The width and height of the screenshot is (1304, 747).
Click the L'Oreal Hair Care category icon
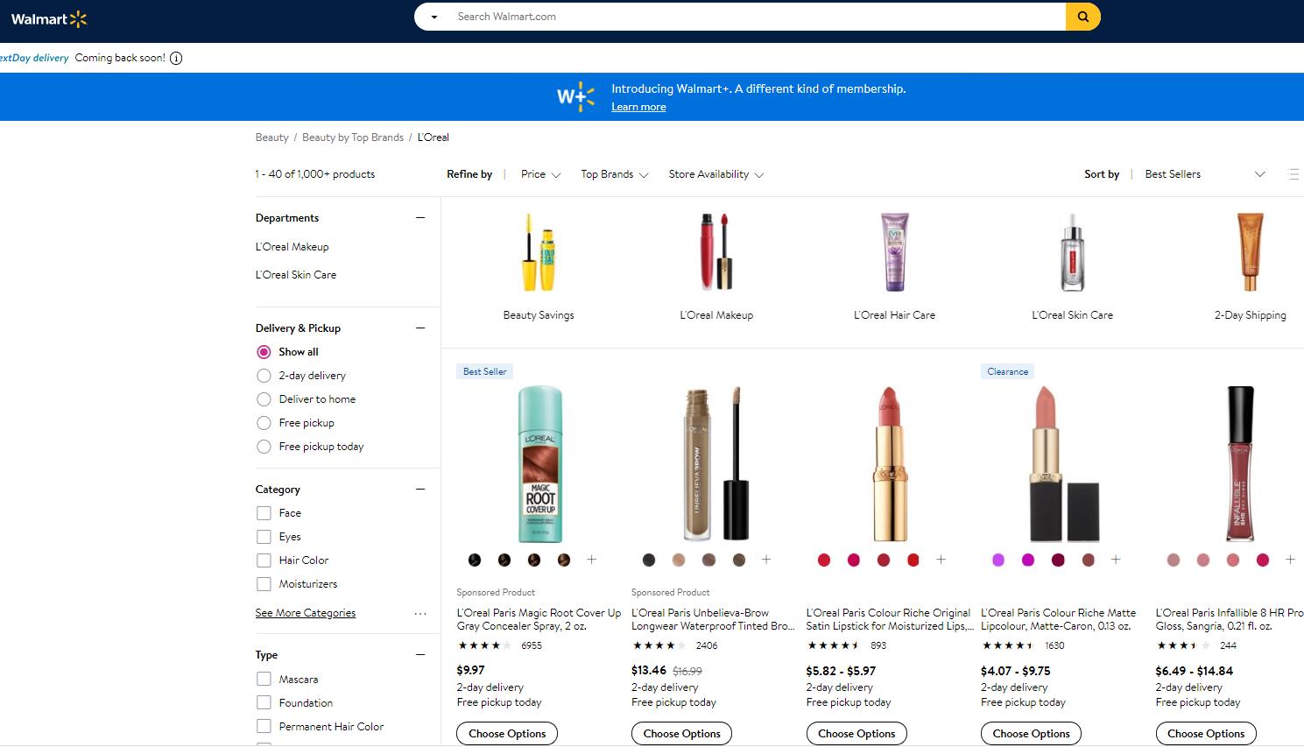894,252
